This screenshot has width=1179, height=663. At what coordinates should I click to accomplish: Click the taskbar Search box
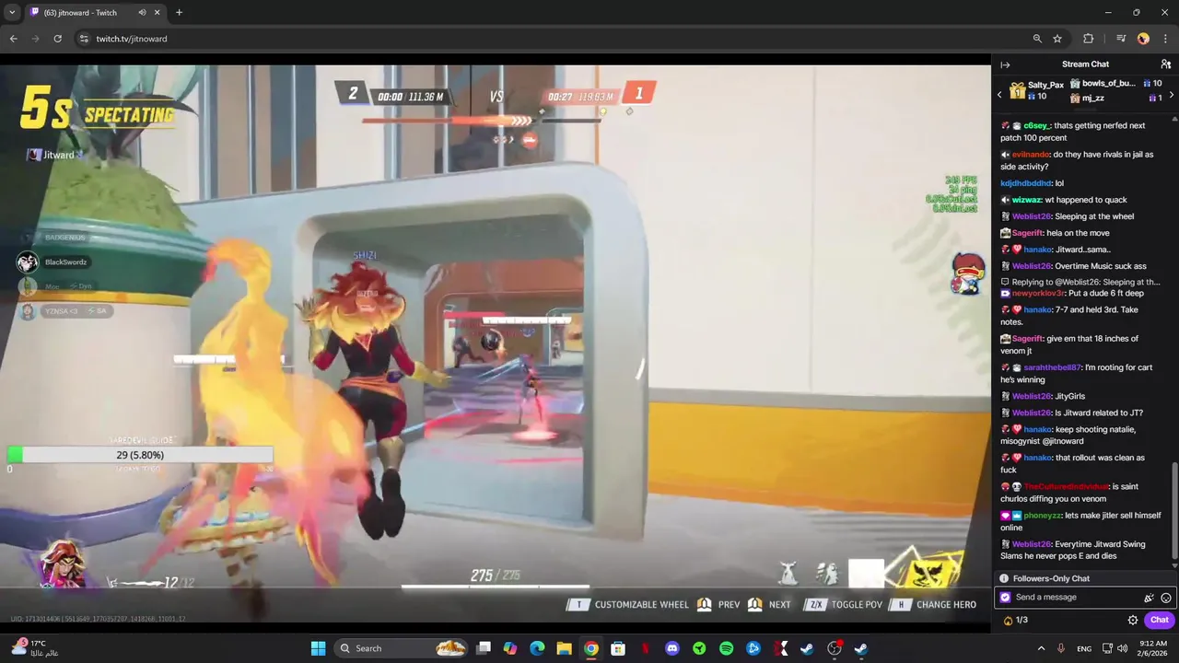pos(400,648)
